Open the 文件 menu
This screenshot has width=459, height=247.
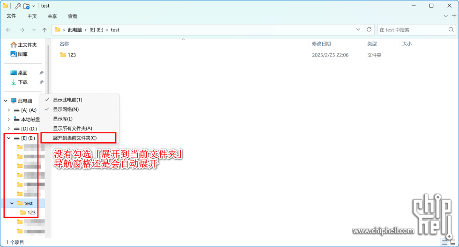pos(11,16)
